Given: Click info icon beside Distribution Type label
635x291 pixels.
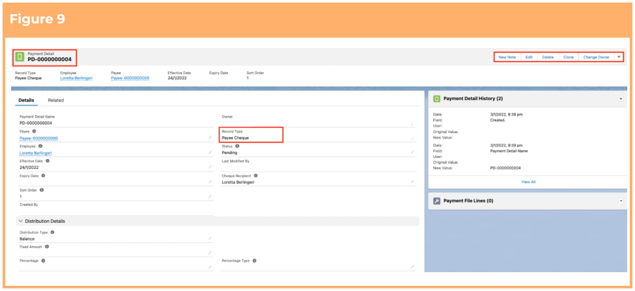Looking at the screenshot, I should [52, 233].
